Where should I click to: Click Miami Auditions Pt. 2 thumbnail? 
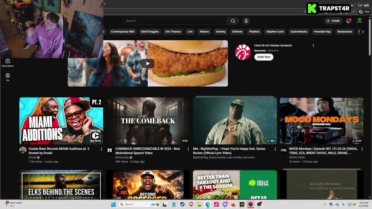[61, 121]
